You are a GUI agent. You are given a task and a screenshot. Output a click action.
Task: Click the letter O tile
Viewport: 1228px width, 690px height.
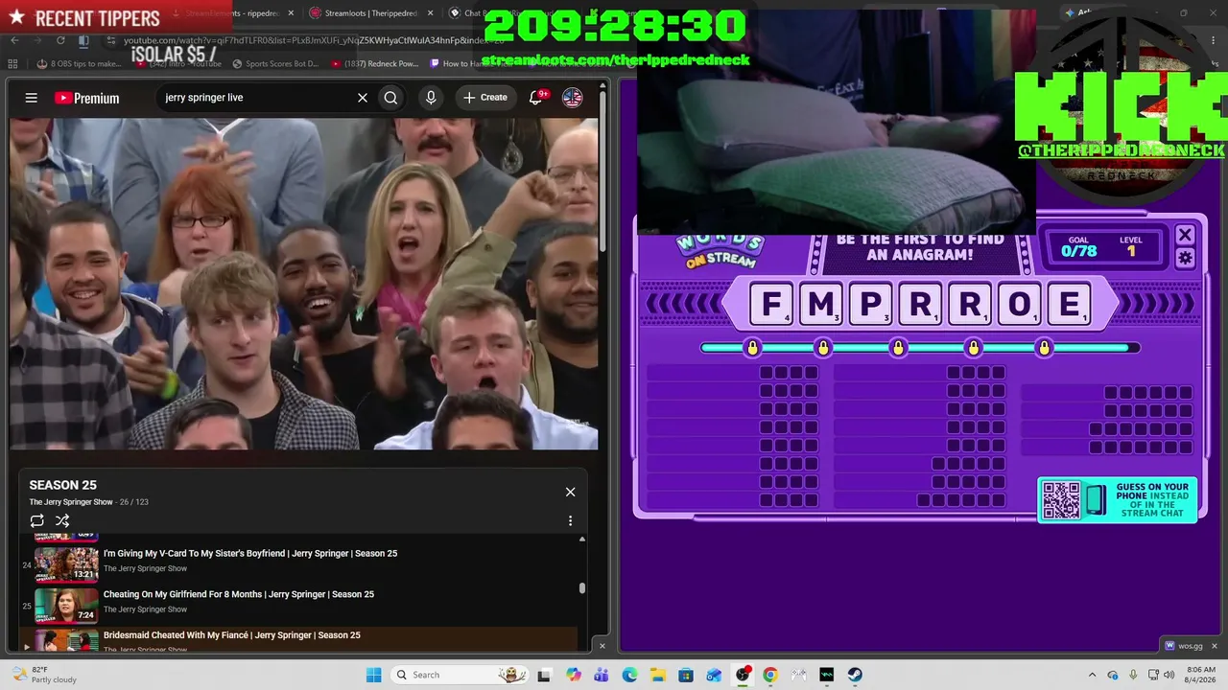[1020, 305]
